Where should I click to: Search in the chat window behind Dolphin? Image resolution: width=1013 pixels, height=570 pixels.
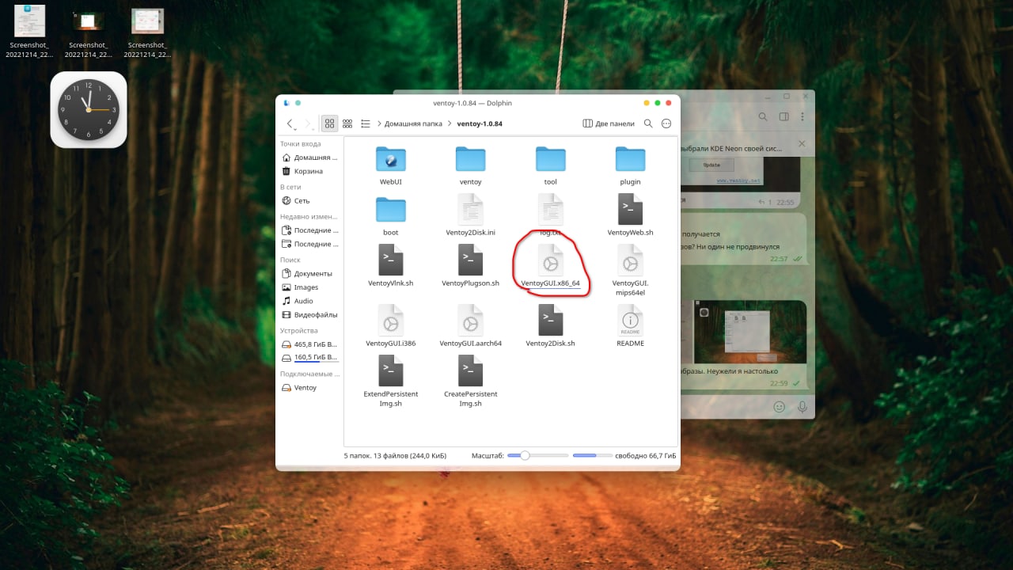click(764, 117)
